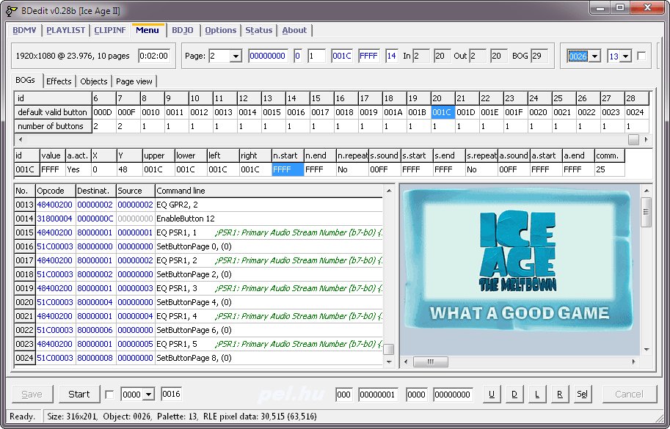
Task: Select command row 0016 SetButtonPage 0
Action: (198, 246)
